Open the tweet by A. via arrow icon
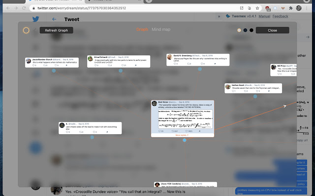The width and height of the screenshot is (315, 196). [107, 132]
